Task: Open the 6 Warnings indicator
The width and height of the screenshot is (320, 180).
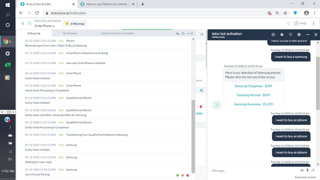Action: pyautogui.click(x=75, y=24)
